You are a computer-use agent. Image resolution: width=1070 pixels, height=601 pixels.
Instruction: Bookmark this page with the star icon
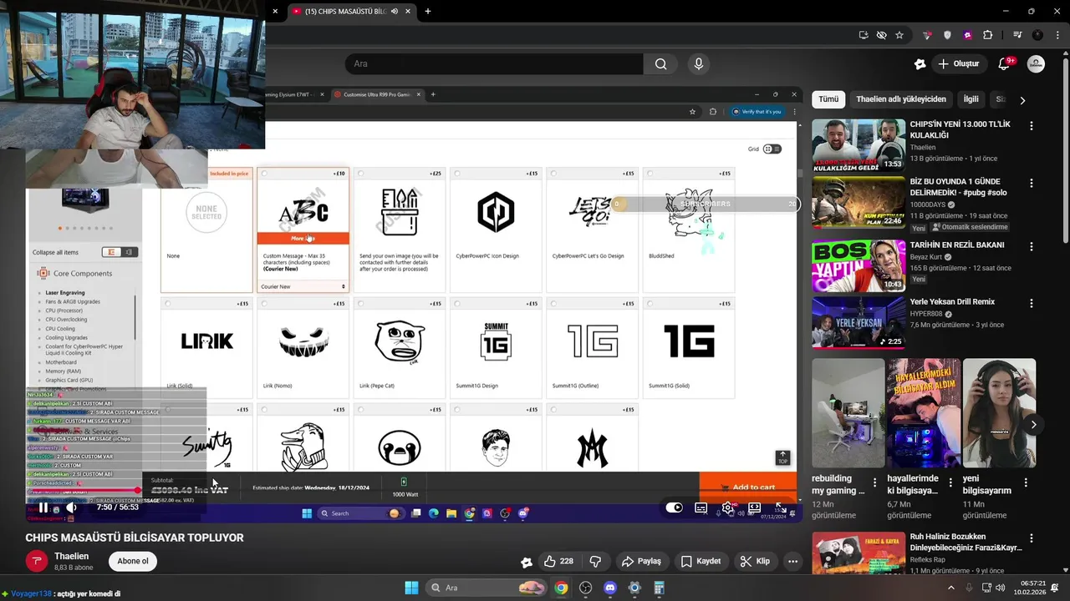899,35
